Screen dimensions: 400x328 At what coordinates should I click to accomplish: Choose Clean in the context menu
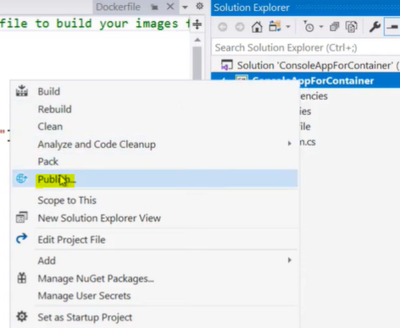pyautogui.click(x=50, y=127)
